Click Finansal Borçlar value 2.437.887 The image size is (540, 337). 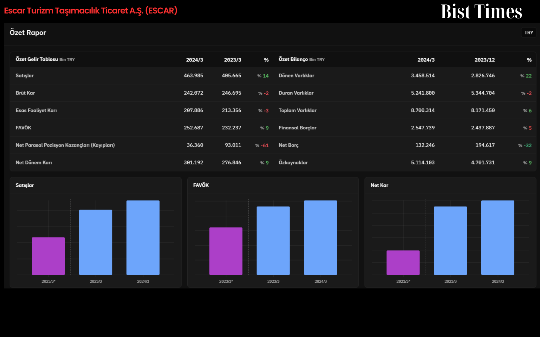pos(483,128)
